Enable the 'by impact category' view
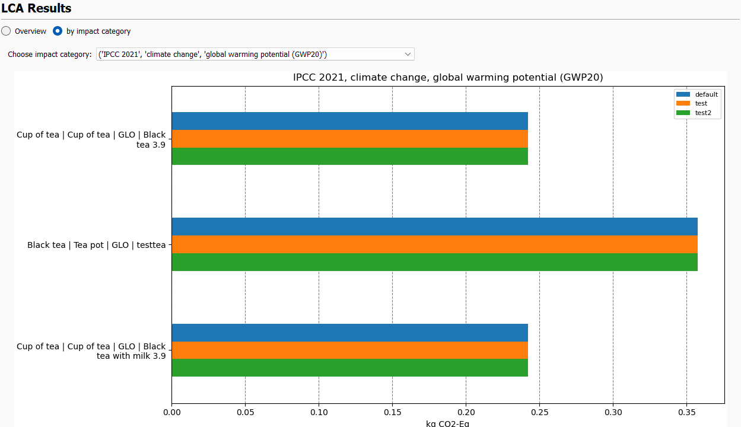741x427 pixels. 58,31
